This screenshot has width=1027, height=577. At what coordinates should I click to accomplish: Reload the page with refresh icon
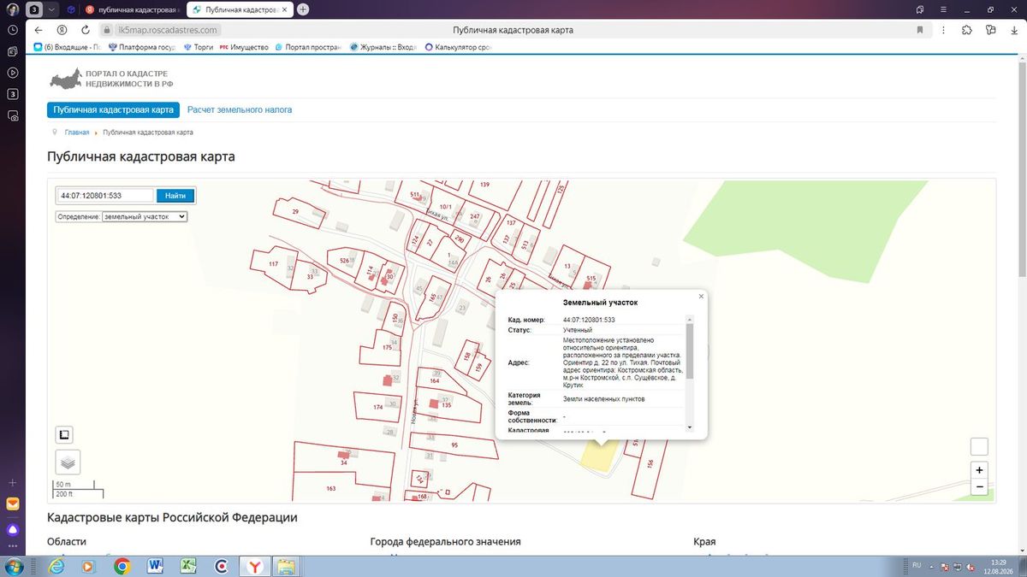pos(86,30)
